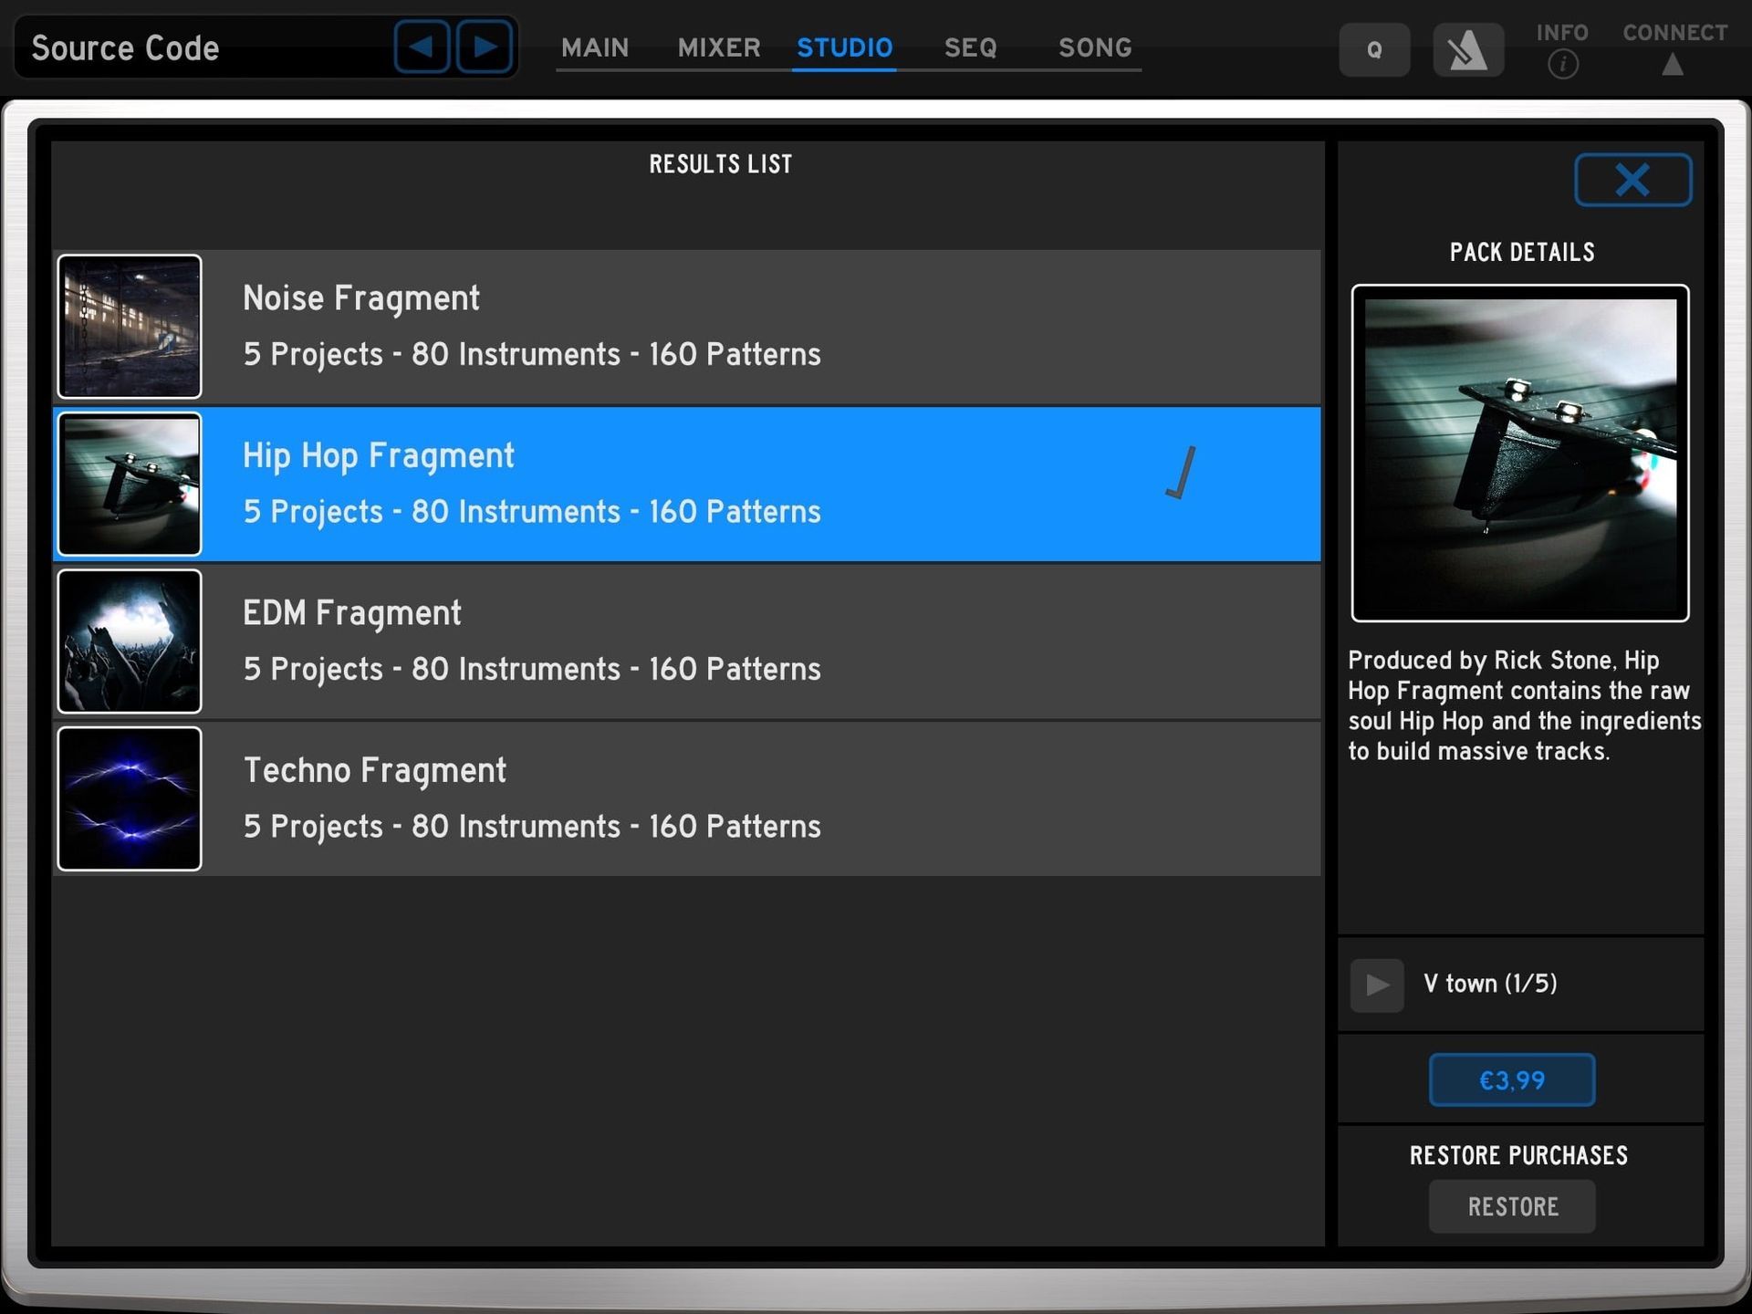Click the Hip Hop Fragment thumbnail
The image size is (1752, 1314).
[130, 484]
